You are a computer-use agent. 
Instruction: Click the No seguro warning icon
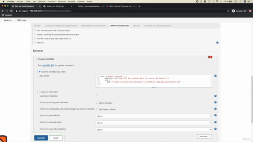17,11
